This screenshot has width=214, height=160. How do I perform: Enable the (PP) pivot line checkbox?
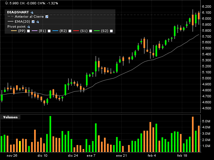point(28,31)
